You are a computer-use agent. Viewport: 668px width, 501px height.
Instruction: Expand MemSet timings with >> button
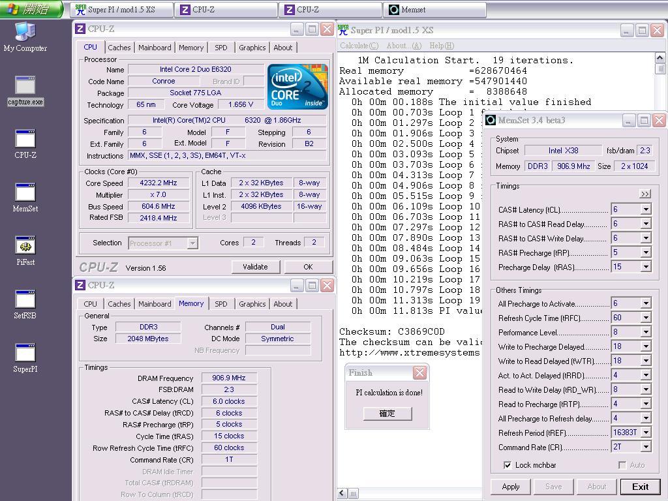[645, 194]
